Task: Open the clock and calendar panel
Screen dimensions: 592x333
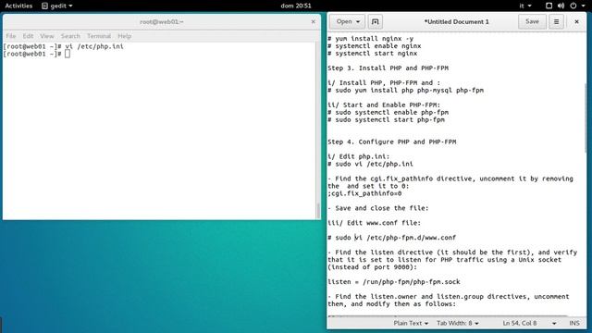Action: 296,6
